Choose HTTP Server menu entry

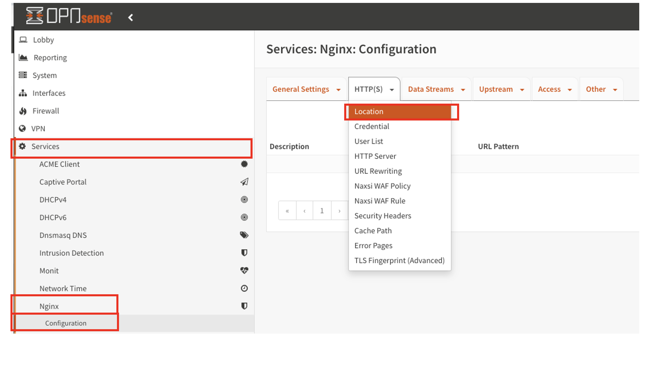click(375, 156)
